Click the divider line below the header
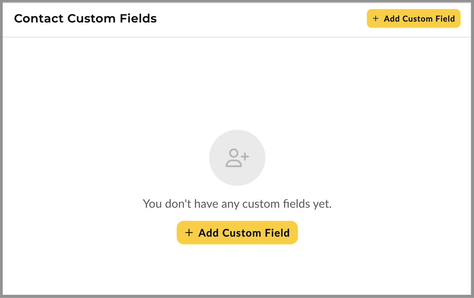Image resolution: width=474 pixels, height=298 pixels. tap(237, 36)
